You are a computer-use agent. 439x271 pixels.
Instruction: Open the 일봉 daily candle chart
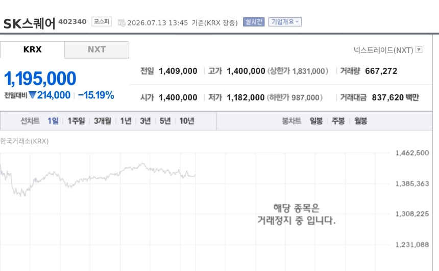coord(316,121)
